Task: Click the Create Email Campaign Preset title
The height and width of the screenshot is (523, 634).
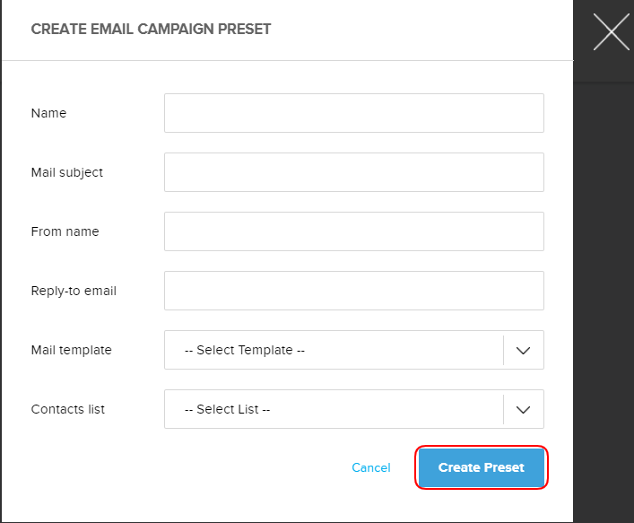Action: [x=151, y=29]
